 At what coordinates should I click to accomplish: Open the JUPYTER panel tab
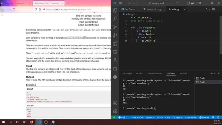point(183,73)
